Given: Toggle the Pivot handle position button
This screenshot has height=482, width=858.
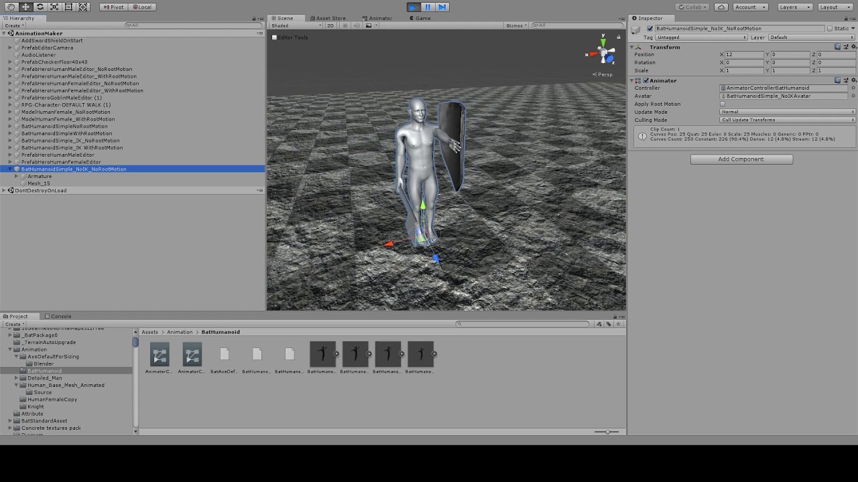Looking at the screenshot, I should tap(113, 7).
